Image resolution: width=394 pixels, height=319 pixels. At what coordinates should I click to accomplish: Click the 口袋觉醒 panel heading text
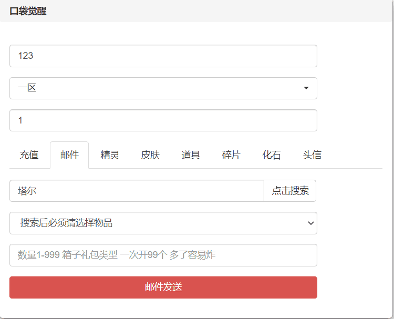click(x=28, y=11)
